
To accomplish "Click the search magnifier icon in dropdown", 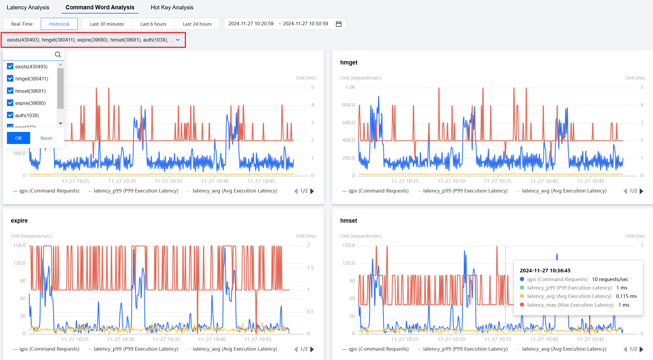I will pyautogui.click(x=58, y=55).
